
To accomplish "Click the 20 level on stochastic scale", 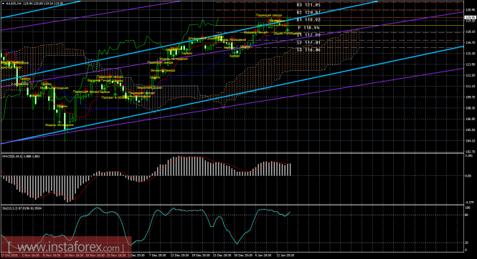I will pos(467,243).
